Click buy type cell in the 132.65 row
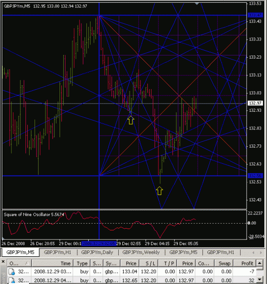This screenshot has height=284, width=267. [x=84, y=280]
